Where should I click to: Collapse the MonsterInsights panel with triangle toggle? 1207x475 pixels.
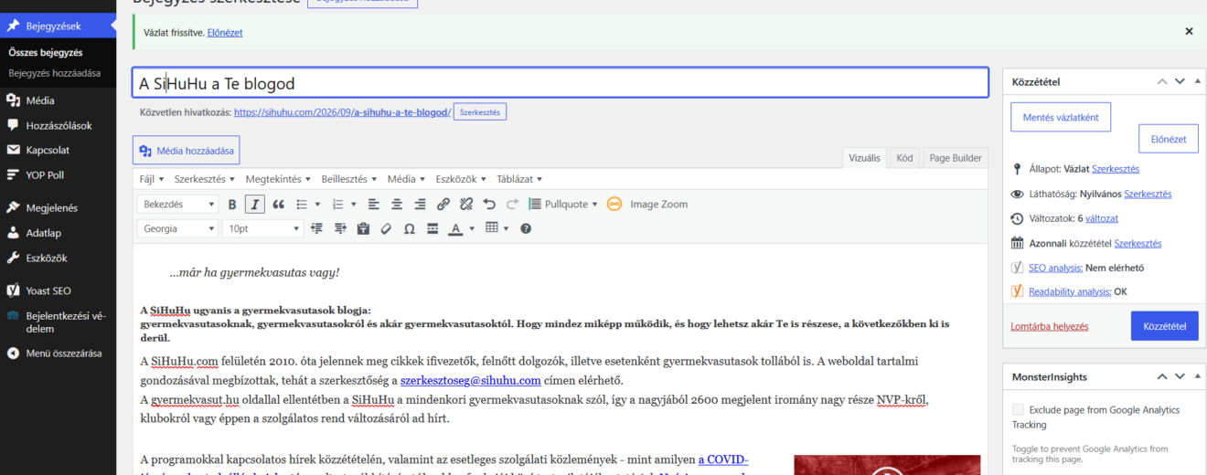pos(1197,376)
